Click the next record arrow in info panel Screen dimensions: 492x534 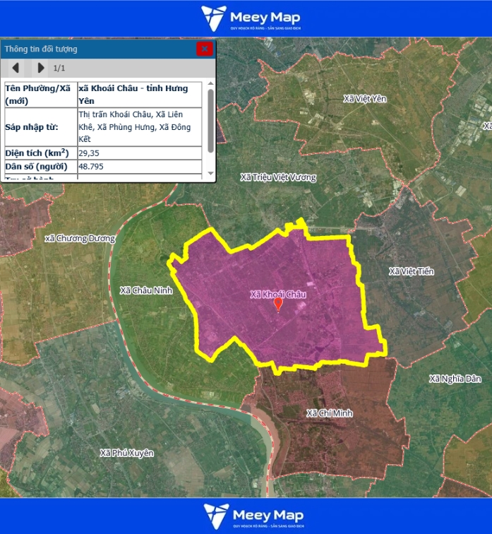[41, 68]
